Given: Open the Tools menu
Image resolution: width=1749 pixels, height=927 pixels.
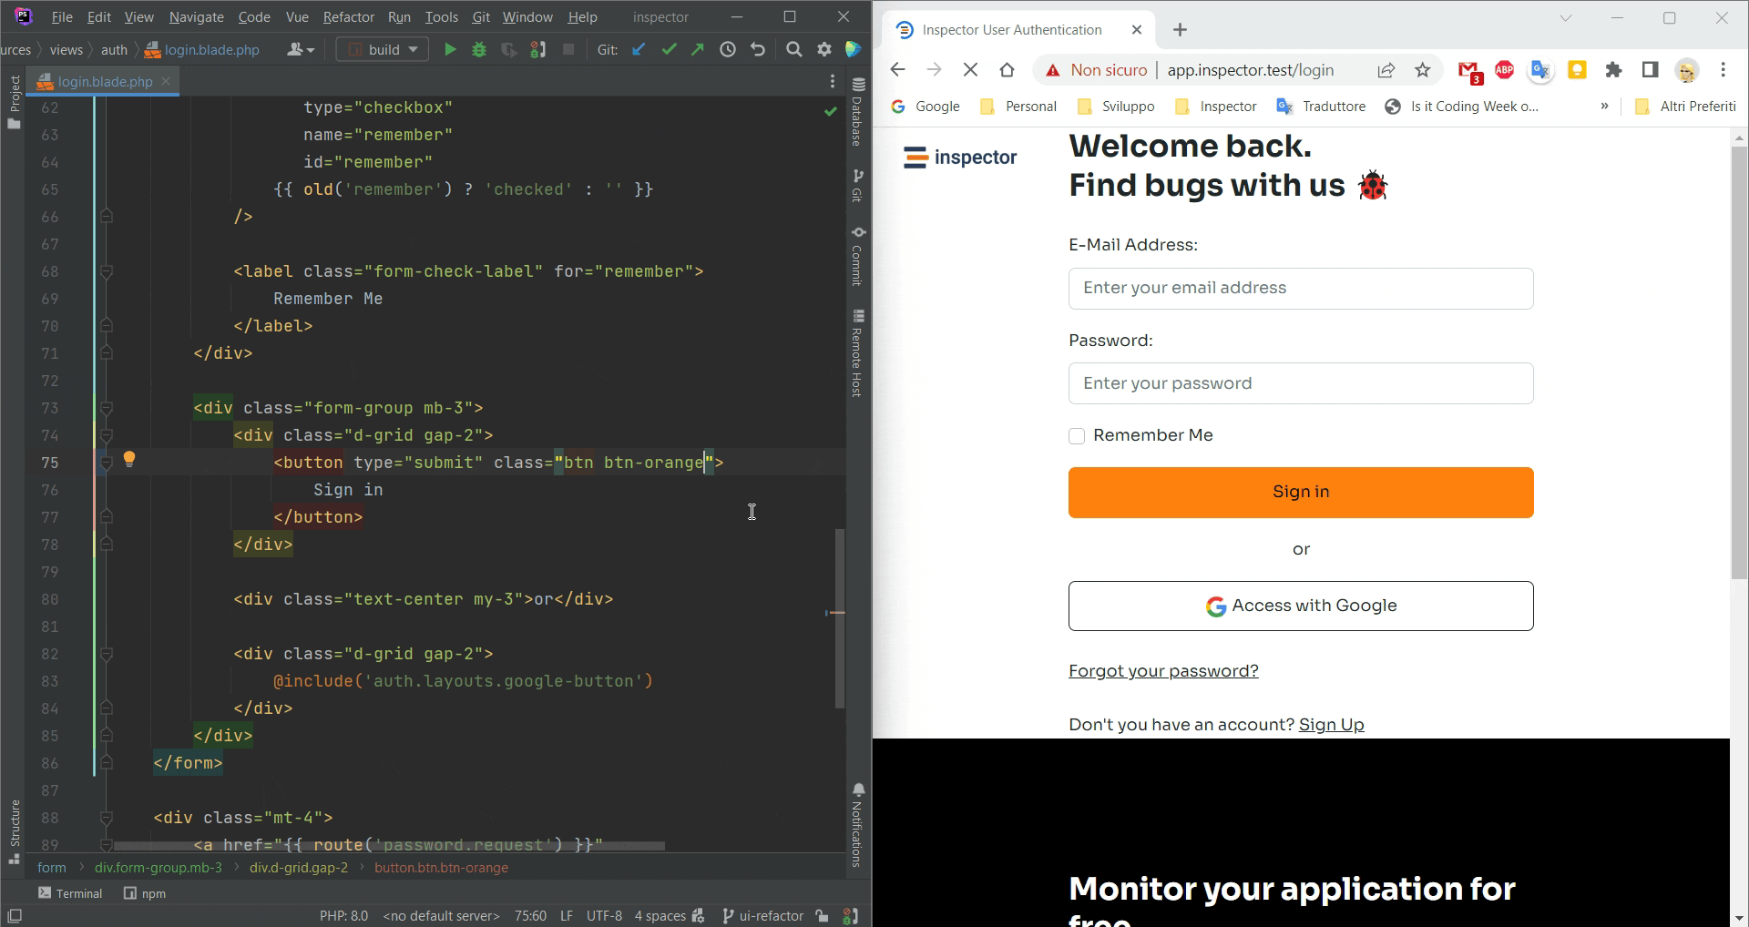Looking at the screenshot, I should (441, 17).
